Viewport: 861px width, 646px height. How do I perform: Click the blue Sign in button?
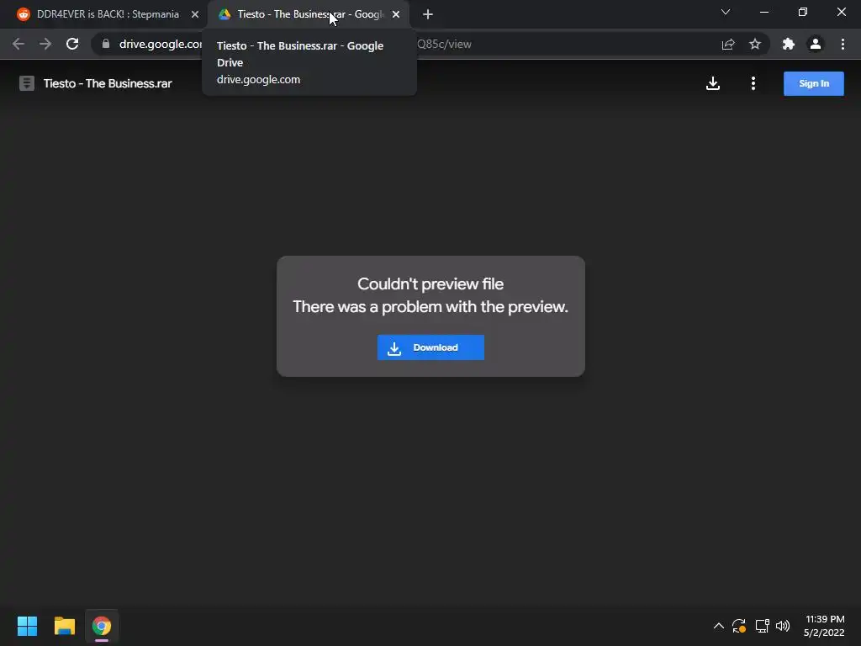point(814,83)
